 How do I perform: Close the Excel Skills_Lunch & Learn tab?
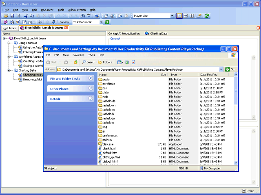click(66, 28)
